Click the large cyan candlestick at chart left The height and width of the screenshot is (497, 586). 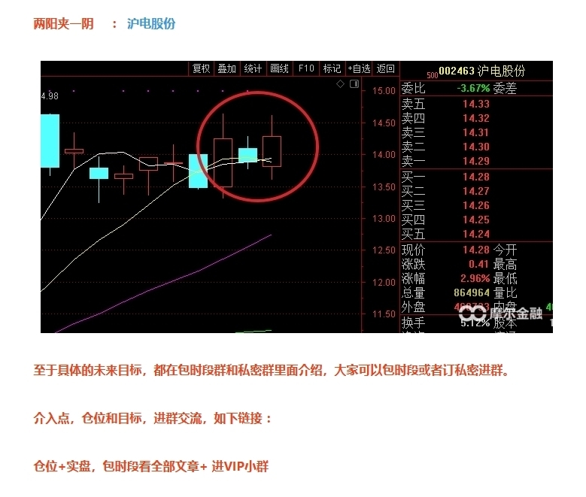coord(50,141)
